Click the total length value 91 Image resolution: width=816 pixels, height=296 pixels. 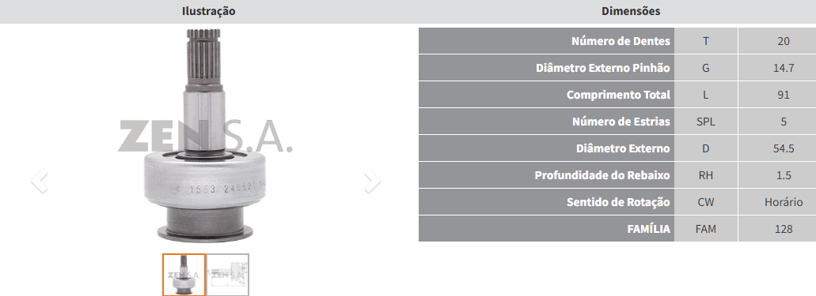(x=784, y=95)
